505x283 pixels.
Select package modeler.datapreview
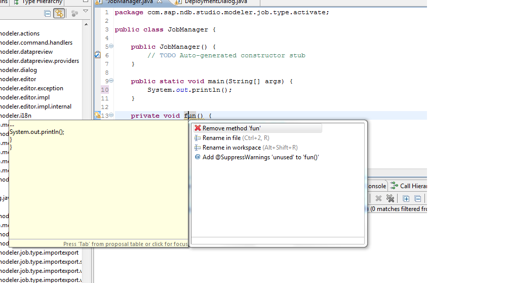click(x=26, y=52)
